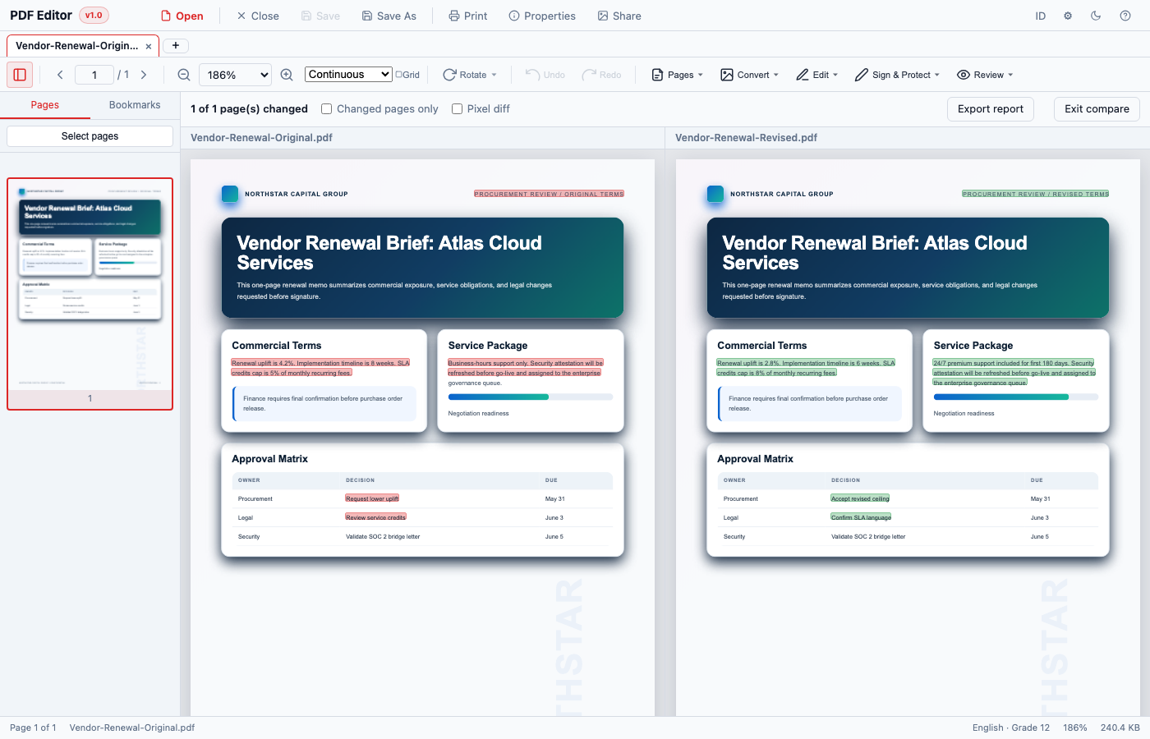The height and width of the screenshot is (739, 1150).
Task: Click the zoom out magnifier
Action: tap(184, 75)
